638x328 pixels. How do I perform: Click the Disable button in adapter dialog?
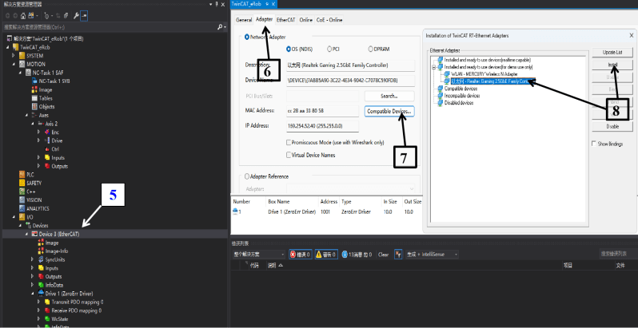click(612, 126)
